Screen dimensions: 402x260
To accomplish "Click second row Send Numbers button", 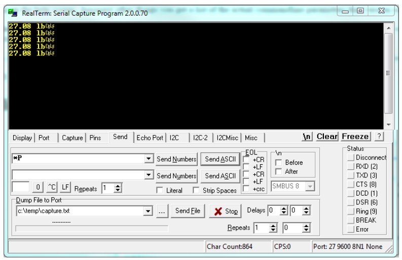I will click(176, 176).
